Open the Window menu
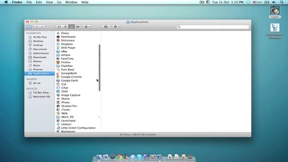The height and width of the screenshot is (162, 288). tap(71, 2)
